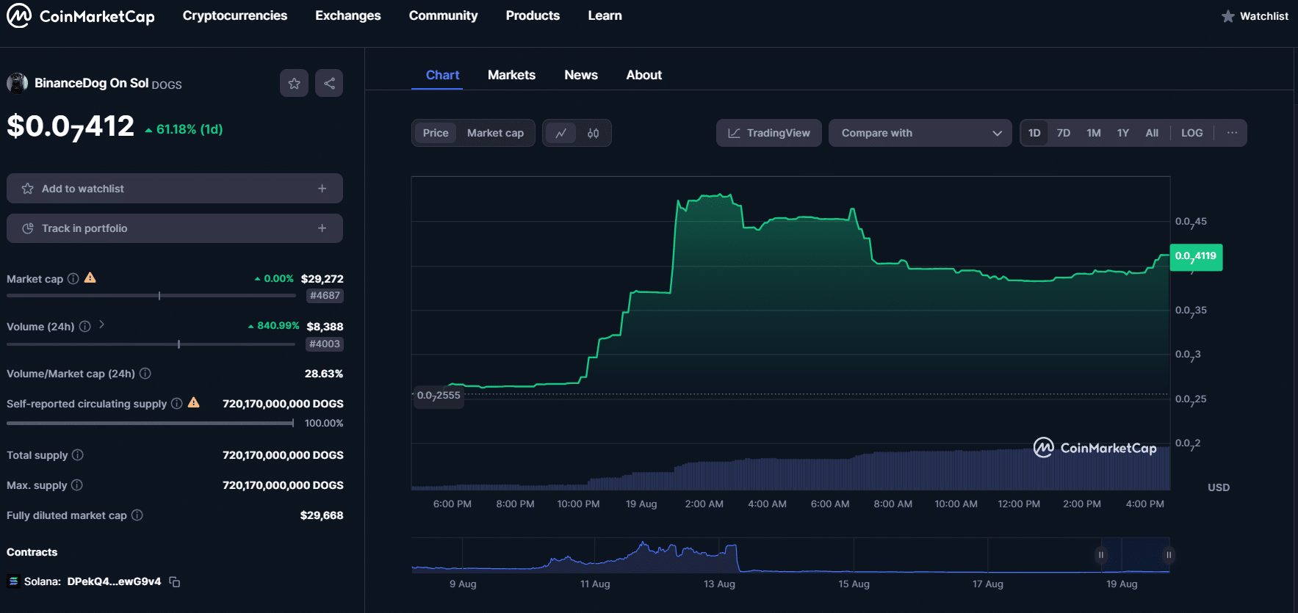The width and height of the screenshot is (1298, 613).
Task: Click market cap rank #4687 badge
Action: [325, 296]
